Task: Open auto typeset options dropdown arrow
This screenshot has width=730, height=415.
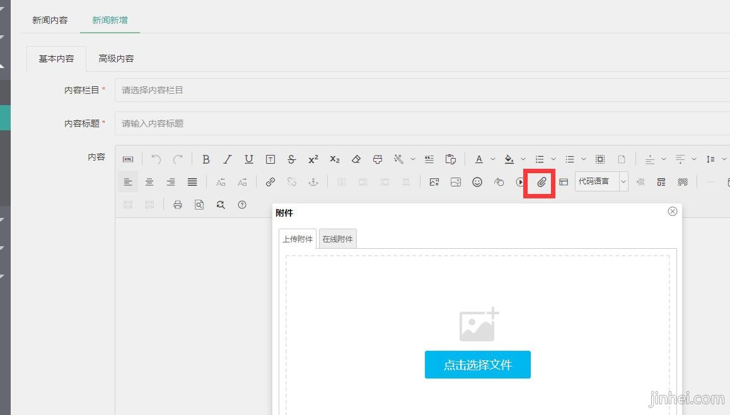Action: coord(412,159)
